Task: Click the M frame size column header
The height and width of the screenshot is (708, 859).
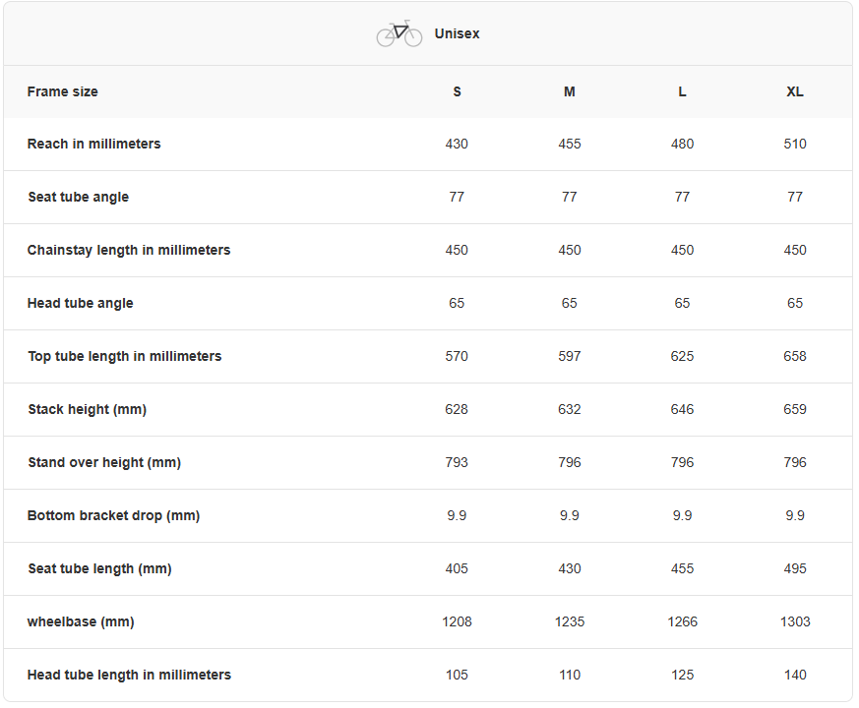Action: [x=570, y=91]
